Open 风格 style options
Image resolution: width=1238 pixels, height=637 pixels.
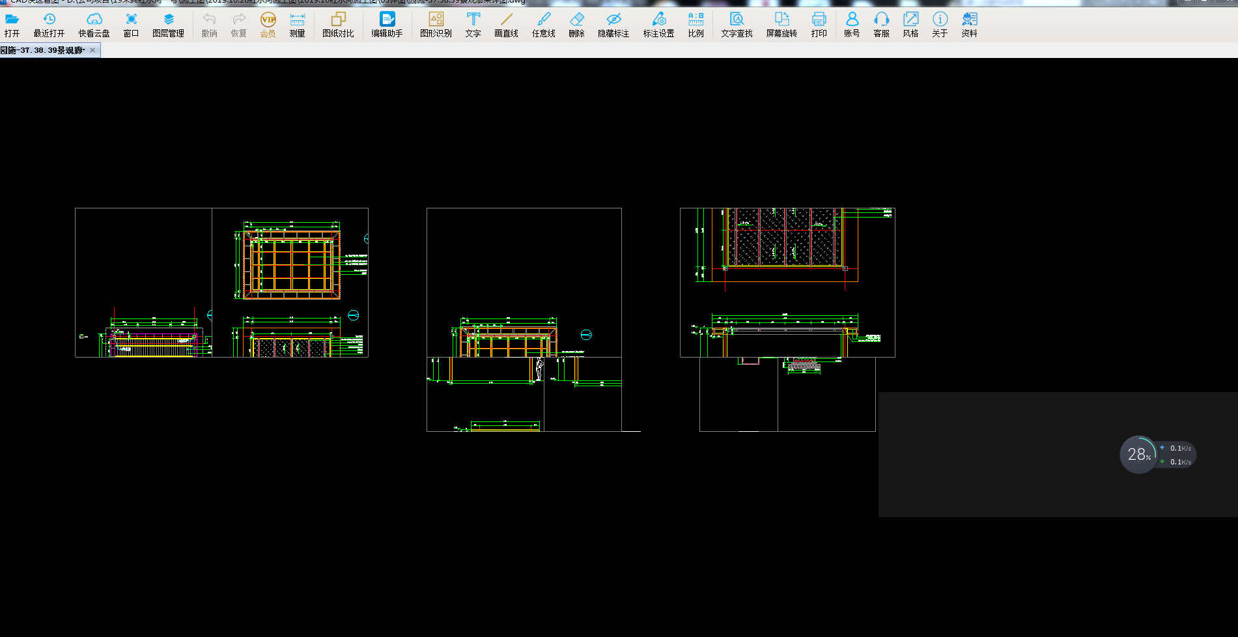tap(910, 25)
